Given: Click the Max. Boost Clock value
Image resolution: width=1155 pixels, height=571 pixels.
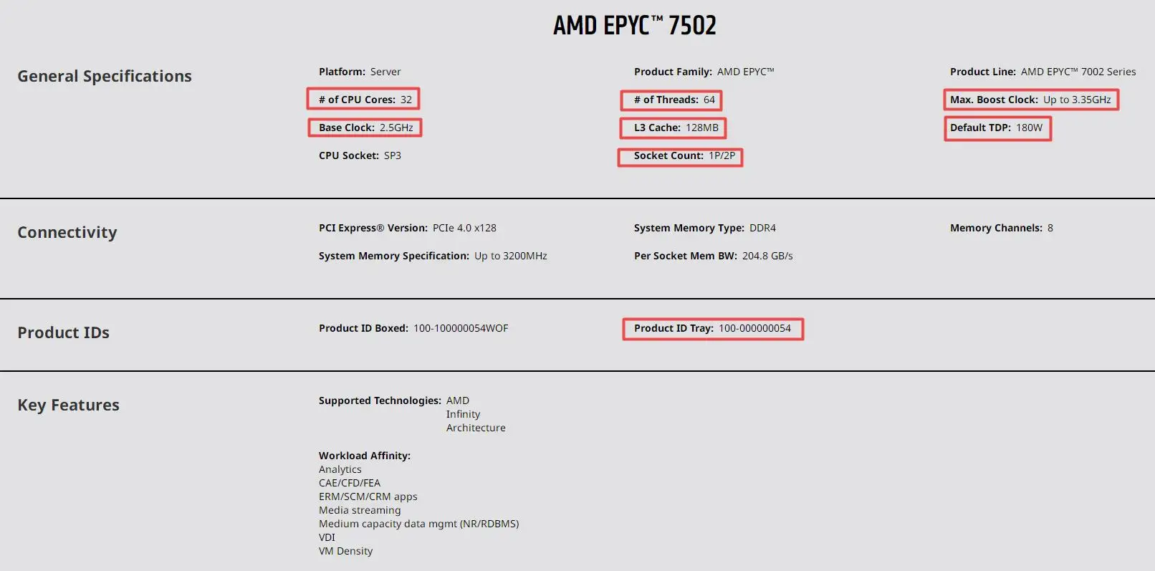Looking at the screenshot, I should (1076, 100).
